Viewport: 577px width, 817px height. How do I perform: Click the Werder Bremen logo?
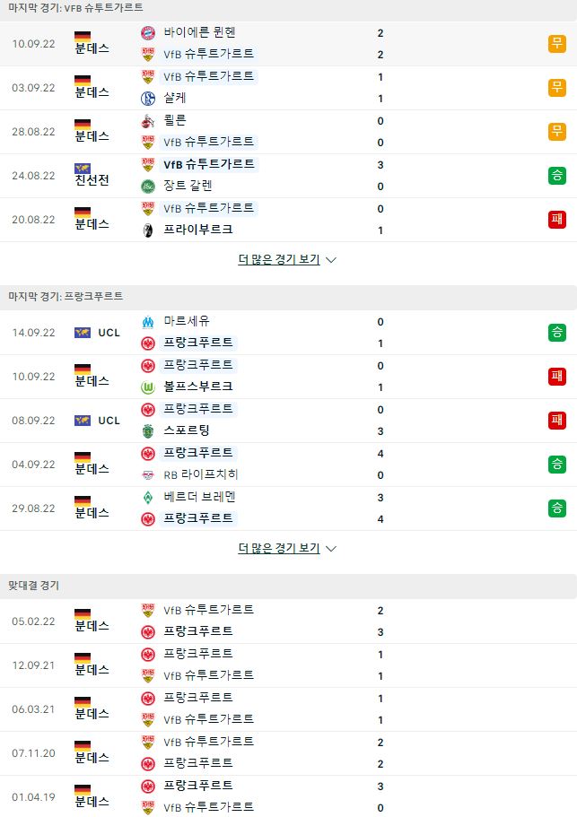click(x=148, y=497)
